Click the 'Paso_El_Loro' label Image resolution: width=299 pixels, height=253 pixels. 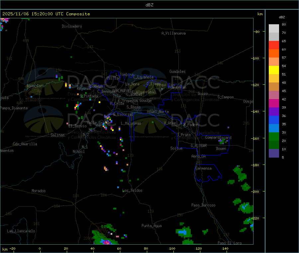coord(230,243)
